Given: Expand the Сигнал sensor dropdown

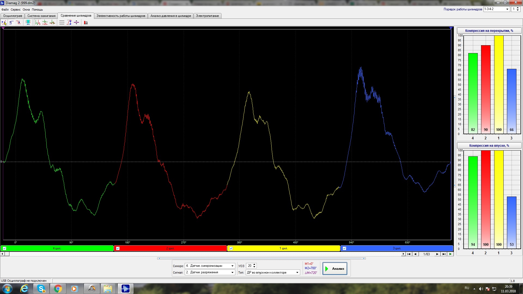Looking at the screenshot, I should (x=210, y=272).
